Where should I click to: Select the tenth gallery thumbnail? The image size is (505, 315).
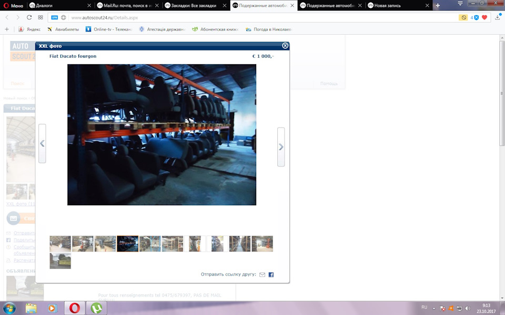click(262, 244)
